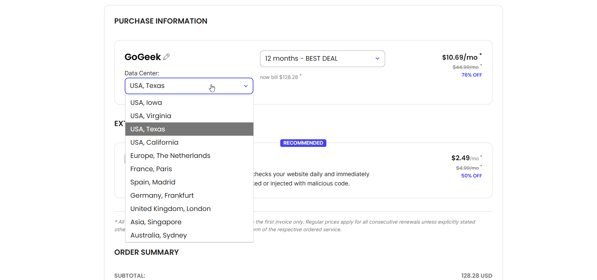
Task: Open the 12 months billing period dropdown
Action: pyautogui.click(x=322, y=59)
